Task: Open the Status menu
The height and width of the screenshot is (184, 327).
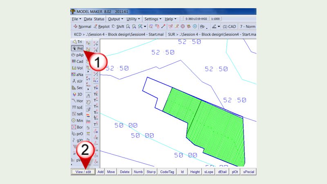Action: (99, 19)
